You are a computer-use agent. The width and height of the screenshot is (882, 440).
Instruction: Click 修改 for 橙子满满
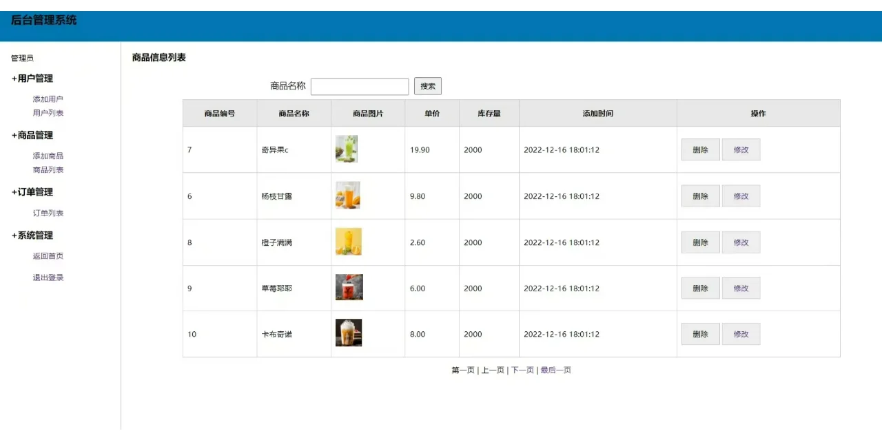741,242
